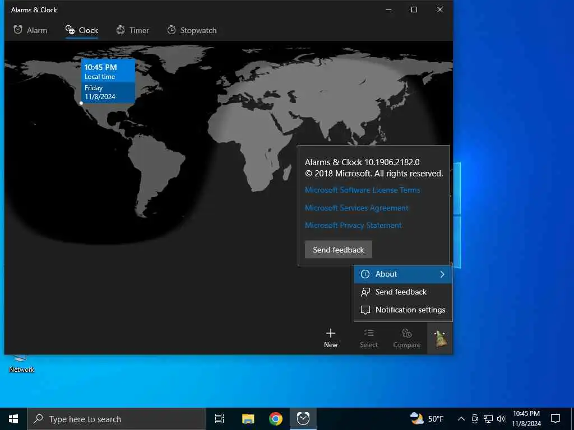
Task: Open the Timer tab
Action: coord(132,30)
